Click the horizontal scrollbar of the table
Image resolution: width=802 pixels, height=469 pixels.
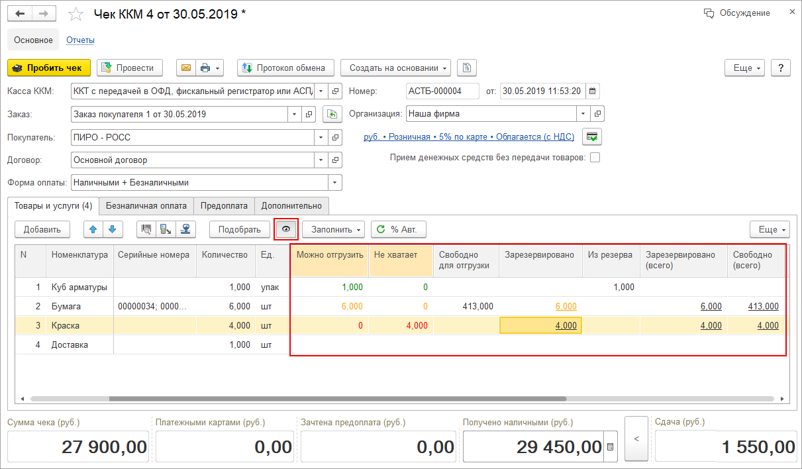[338, 399]
